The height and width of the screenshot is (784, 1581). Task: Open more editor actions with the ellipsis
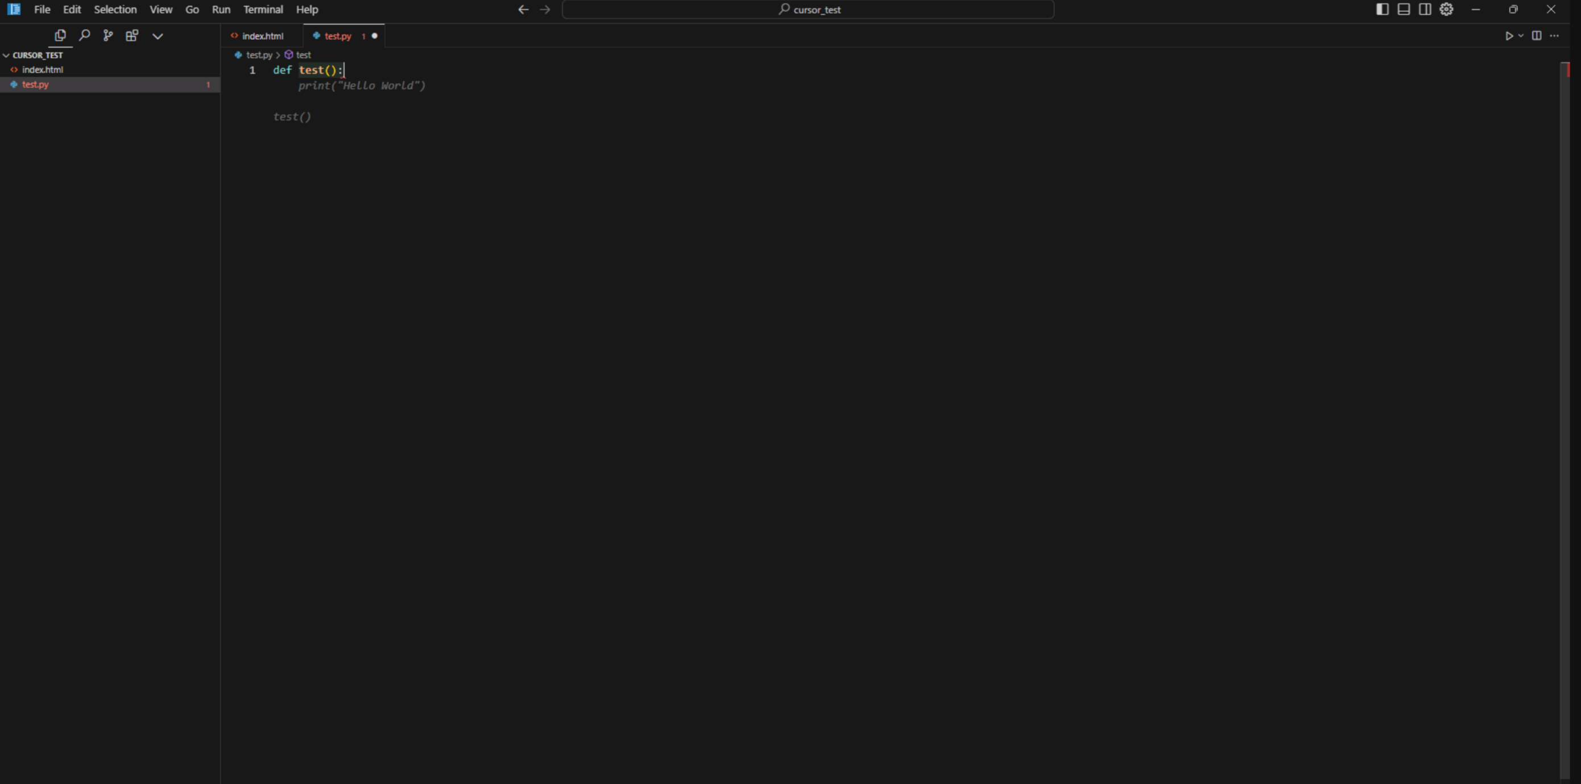pos(1555,36)
